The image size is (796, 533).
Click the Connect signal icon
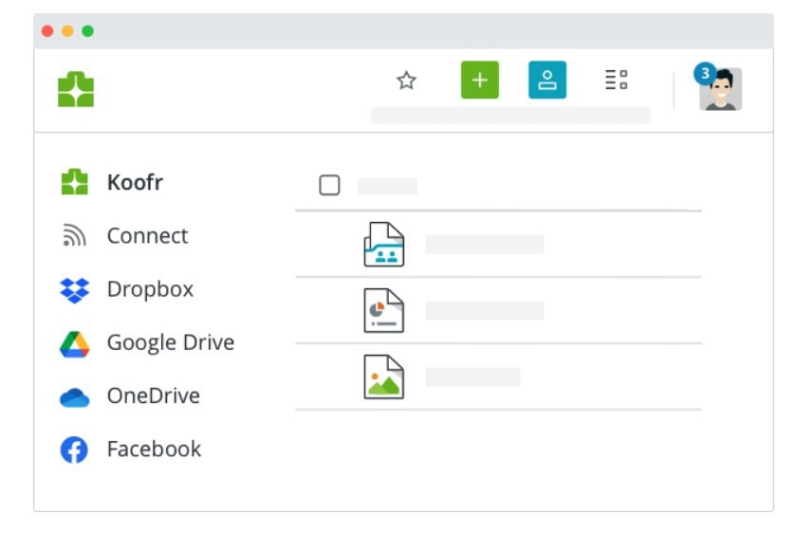tap(75, 237)
